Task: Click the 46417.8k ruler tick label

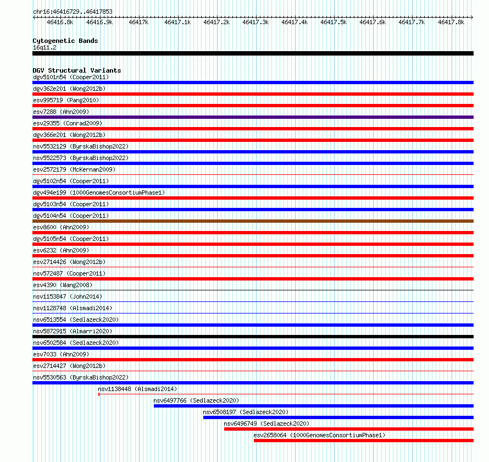Action: tap(451, 22)
